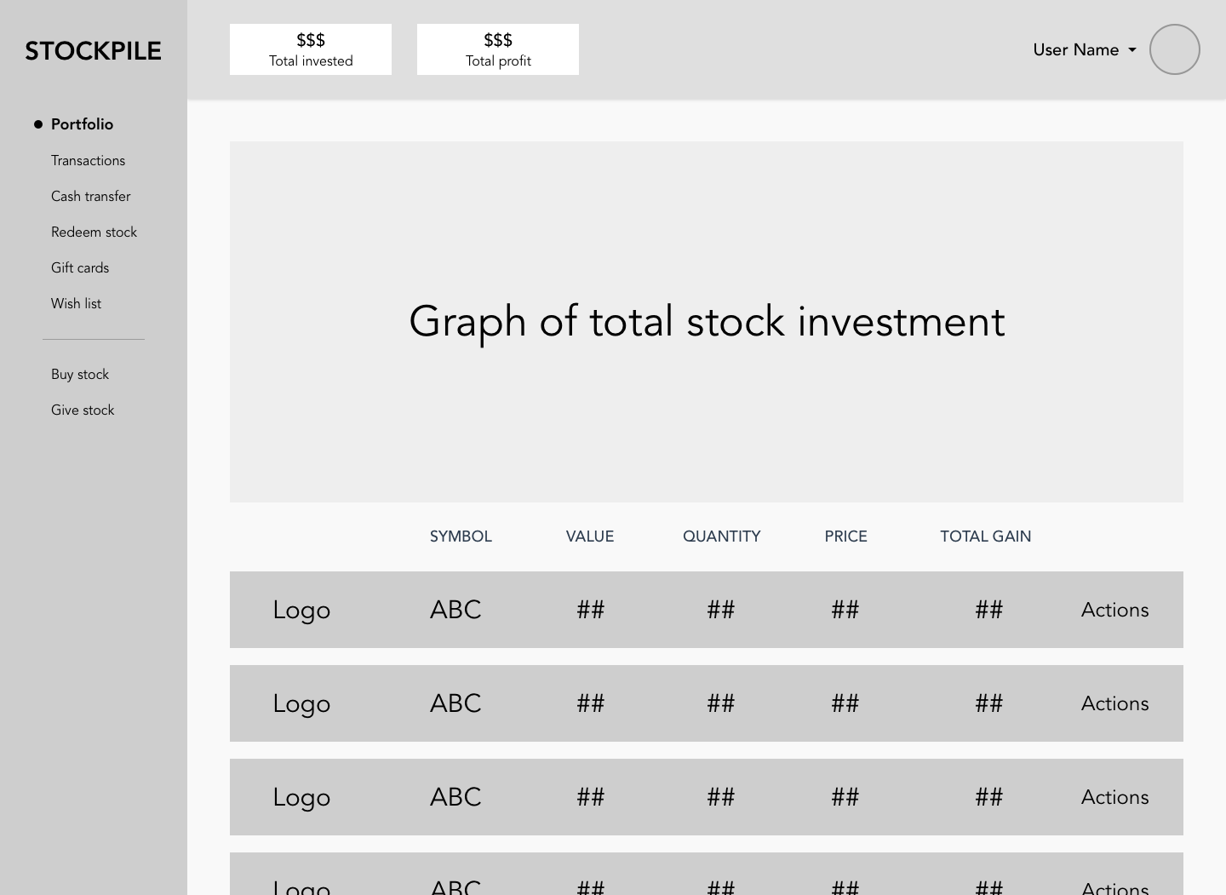Expand the User Name dropdown arrow
This screenshot has width=1226, height=895.
1132,50
